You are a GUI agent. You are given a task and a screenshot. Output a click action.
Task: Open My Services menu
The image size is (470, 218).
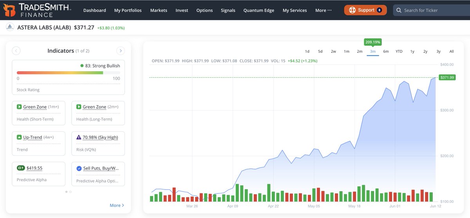295,10
